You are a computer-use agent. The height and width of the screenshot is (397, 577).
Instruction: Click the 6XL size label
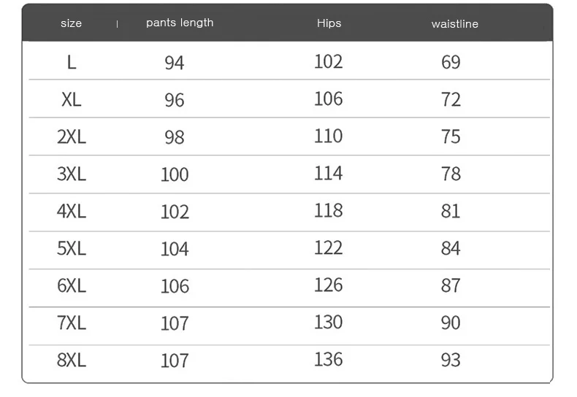(71, 285)
